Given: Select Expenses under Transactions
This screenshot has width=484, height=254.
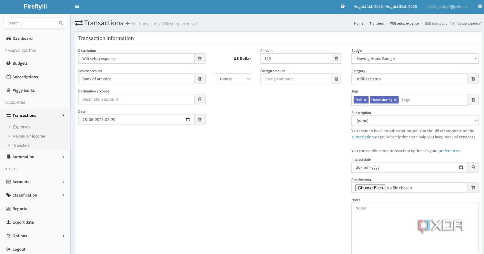Looking at the screenshot, I should pos(21,127).
